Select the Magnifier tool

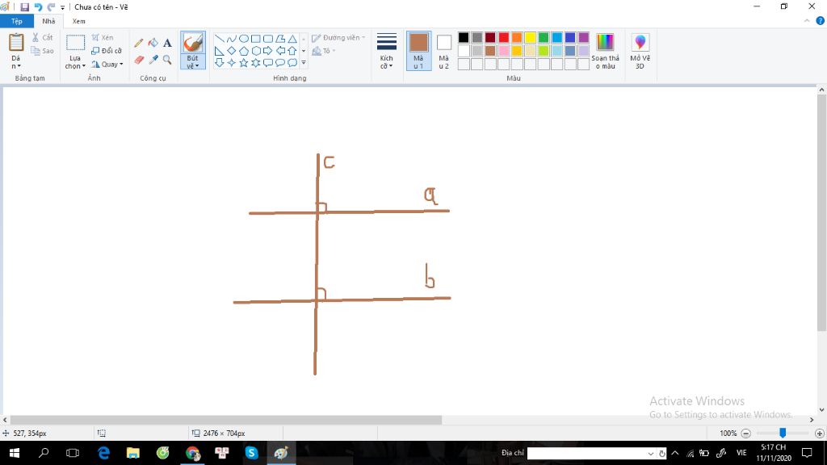pyautogui.click(x=167, y=60)
